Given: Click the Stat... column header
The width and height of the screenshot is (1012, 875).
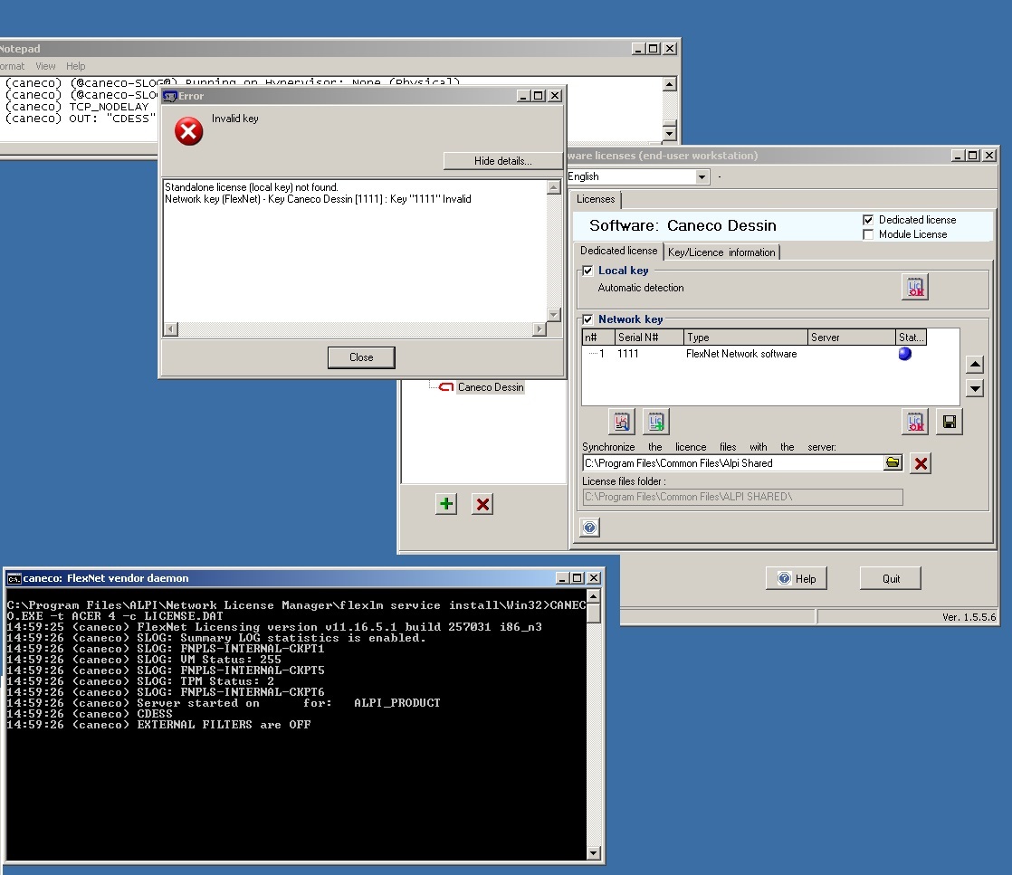Looking at the screenshot, I should [912, 337].
